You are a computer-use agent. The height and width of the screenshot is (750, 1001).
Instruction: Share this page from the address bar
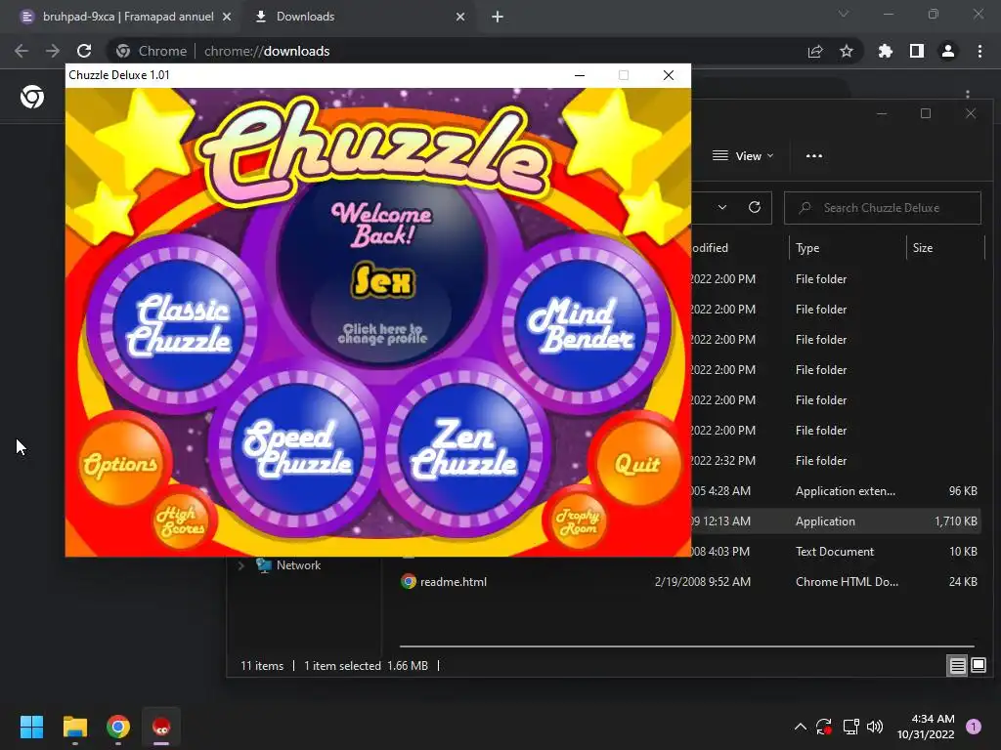[x=815, y=51]
